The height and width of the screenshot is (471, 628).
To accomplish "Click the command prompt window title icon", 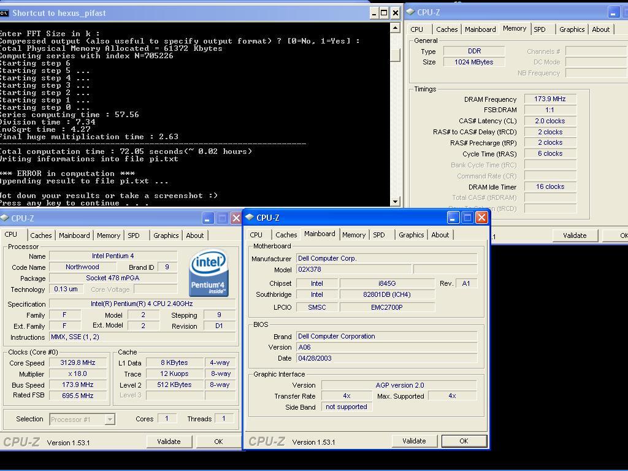I will [x=4, y=13].
